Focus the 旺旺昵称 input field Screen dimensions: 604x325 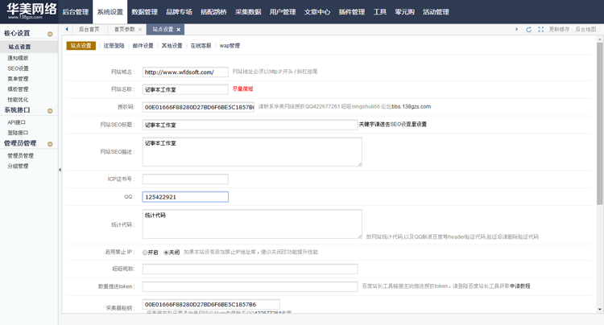tap(250, 269)
